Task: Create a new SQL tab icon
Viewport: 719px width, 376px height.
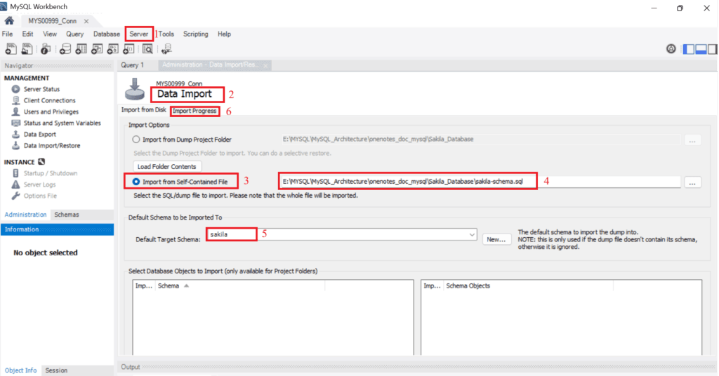Action: point(11,49)
